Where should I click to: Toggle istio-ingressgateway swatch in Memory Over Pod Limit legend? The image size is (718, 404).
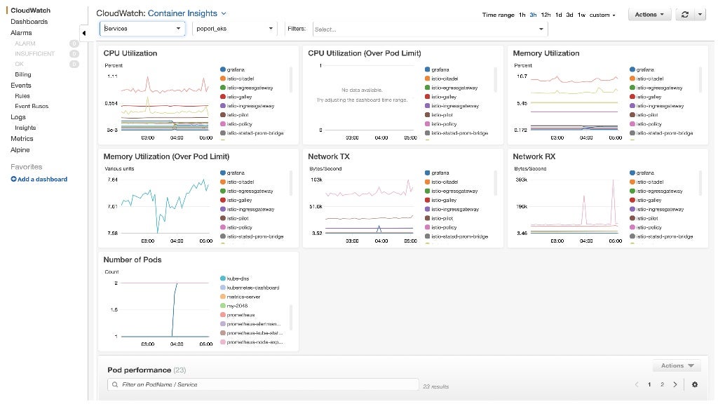223,209
